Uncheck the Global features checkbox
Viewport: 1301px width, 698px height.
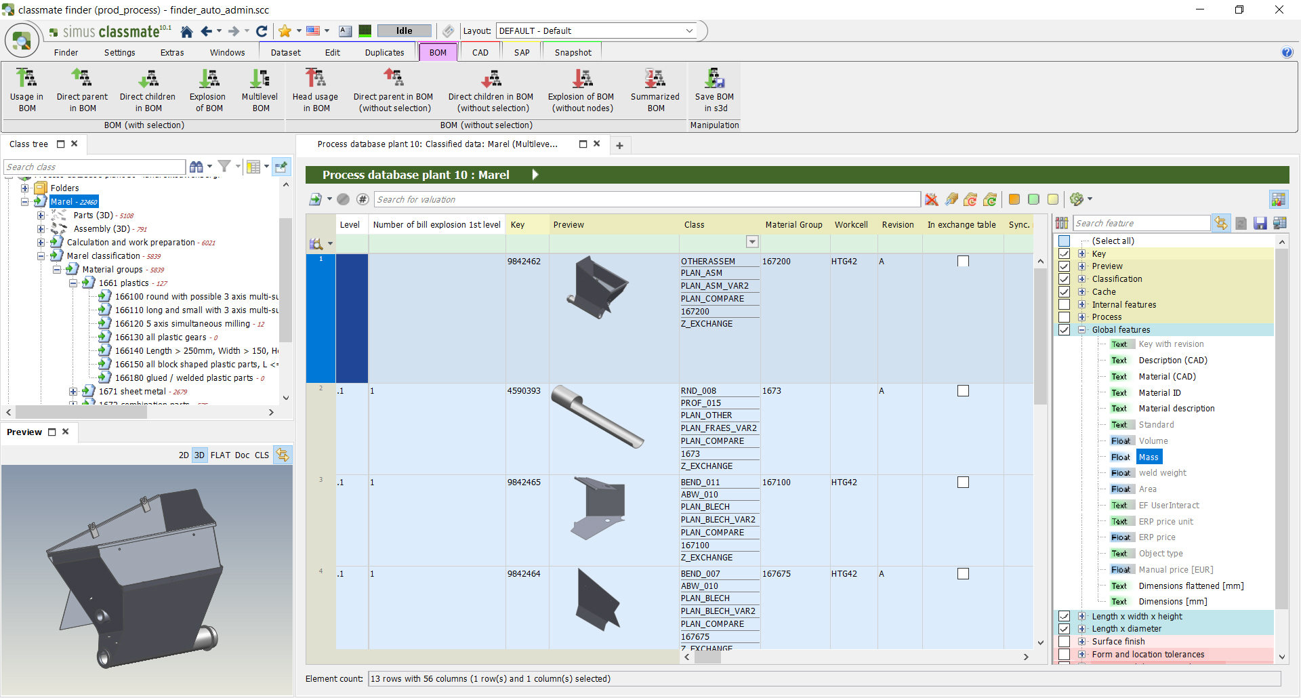1065,330
